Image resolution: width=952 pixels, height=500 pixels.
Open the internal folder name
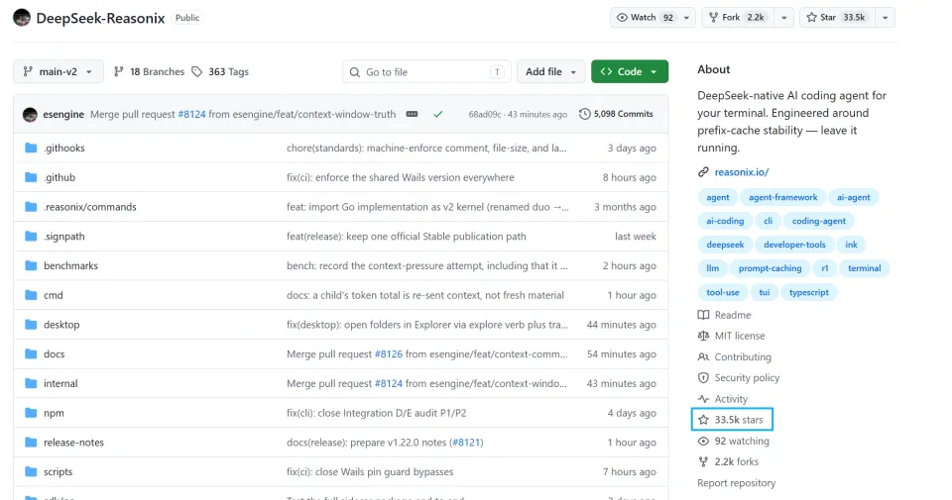tap(60, 383)
